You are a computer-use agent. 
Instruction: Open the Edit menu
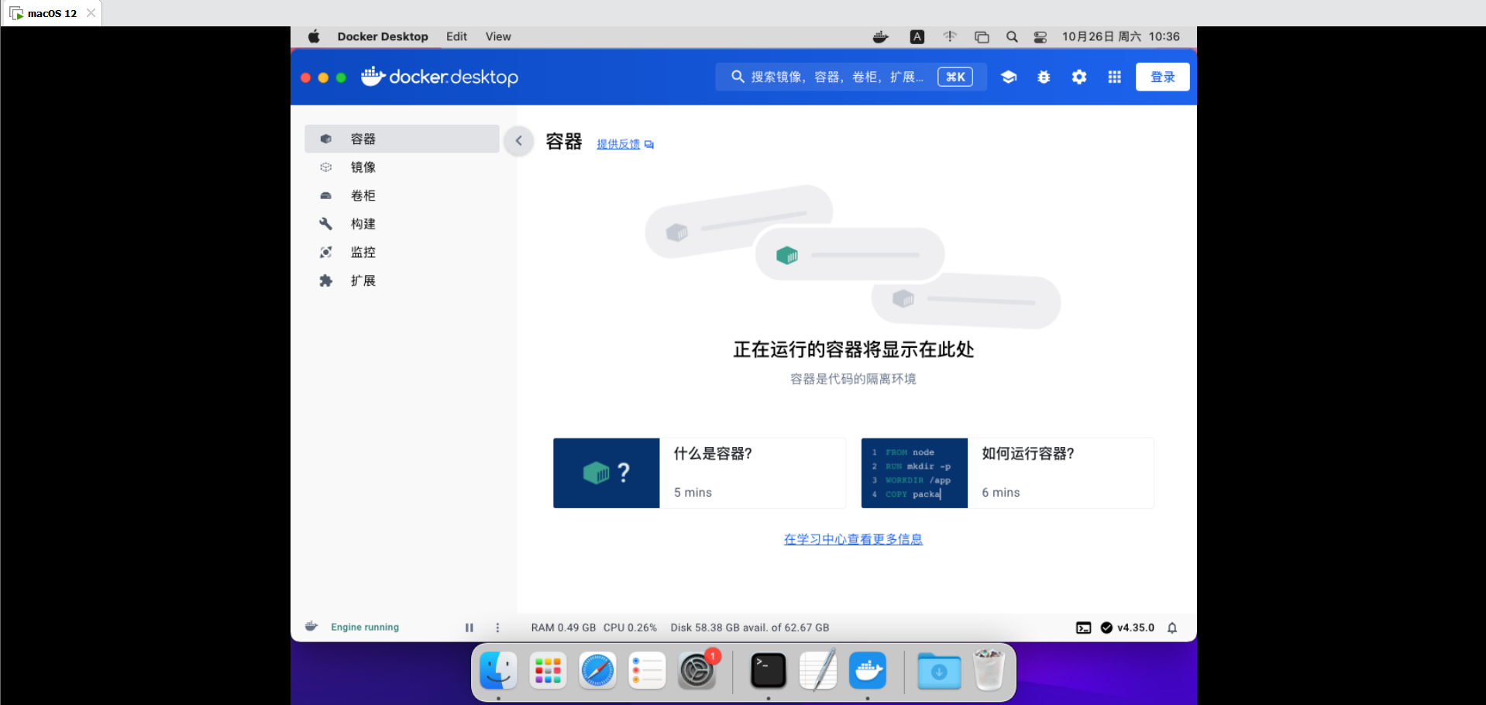pos(456,36)
